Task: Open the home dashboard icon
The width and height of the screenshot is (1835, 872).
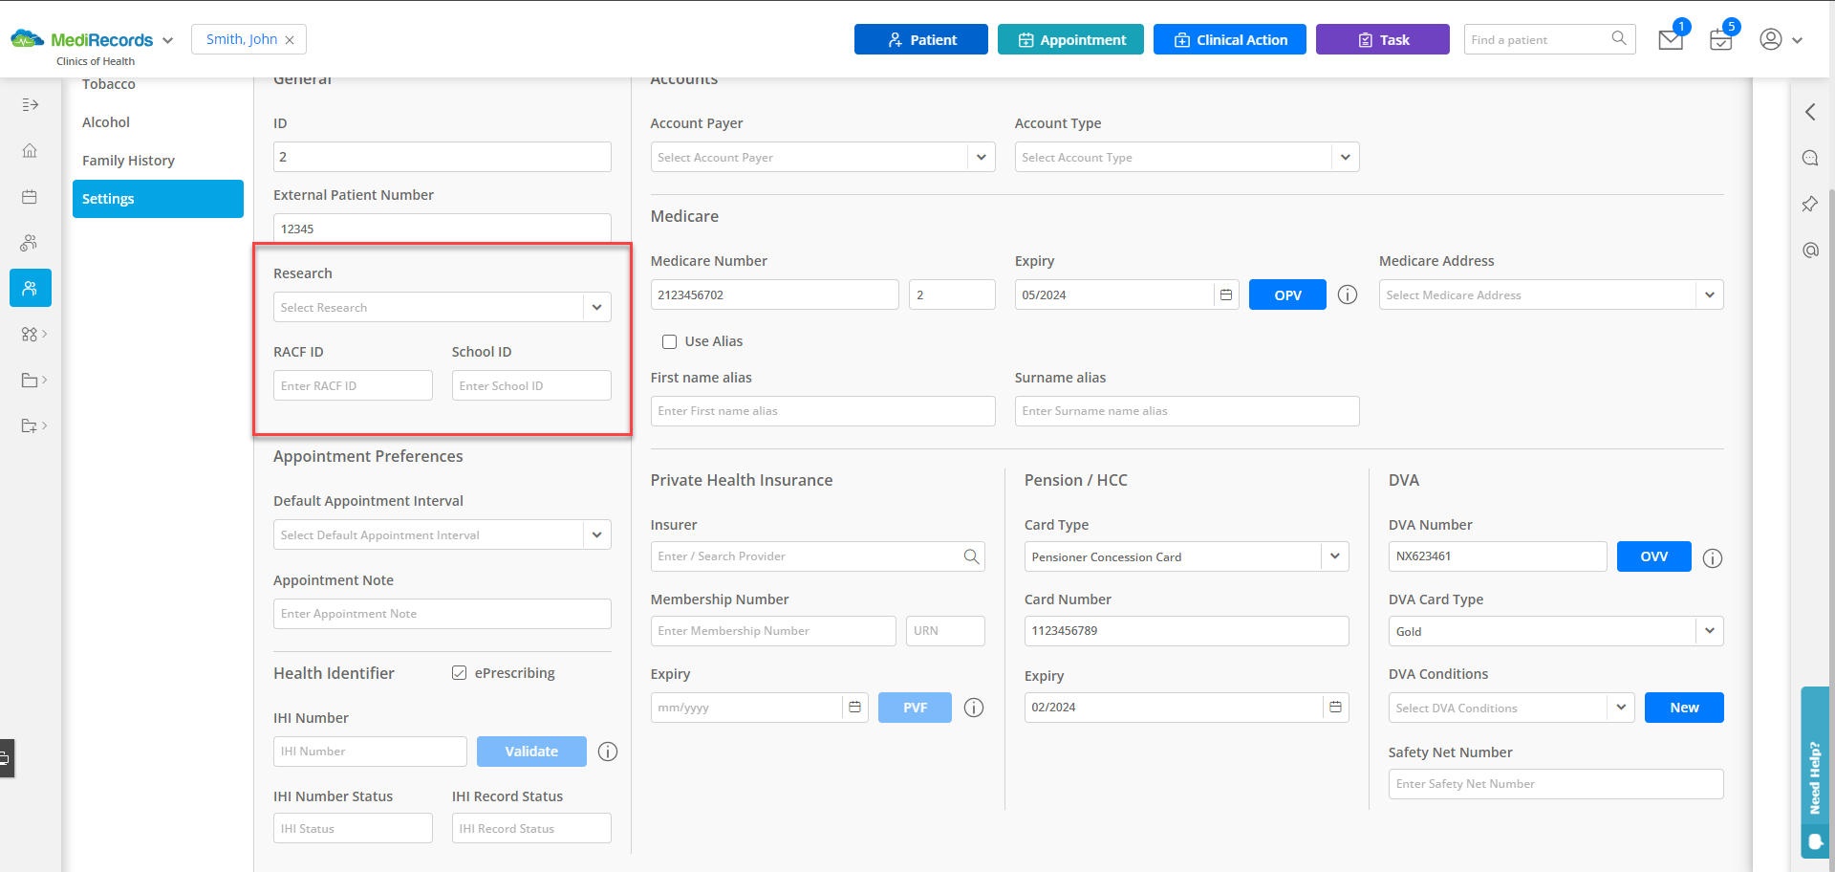Action: click(30, 150)
